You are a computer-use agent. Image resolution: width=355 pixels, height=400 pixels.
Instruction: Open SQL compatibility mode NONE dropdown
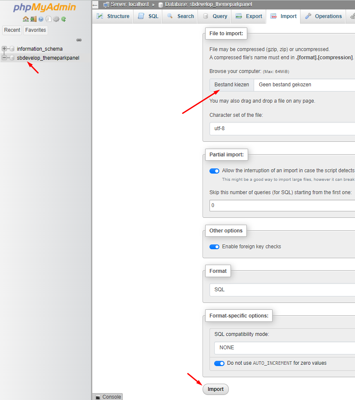click(285, 348)
